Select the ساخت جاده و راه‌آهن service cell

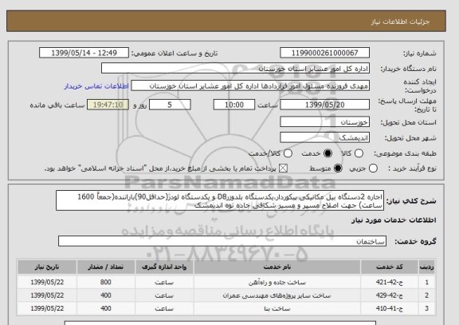pyautogui.click(x=277, y=282)
